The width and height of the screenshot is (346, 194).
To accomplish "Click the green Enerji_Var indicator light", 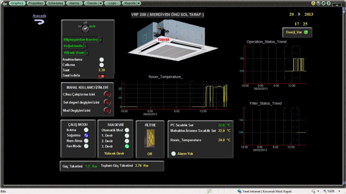I will [306, 32].
